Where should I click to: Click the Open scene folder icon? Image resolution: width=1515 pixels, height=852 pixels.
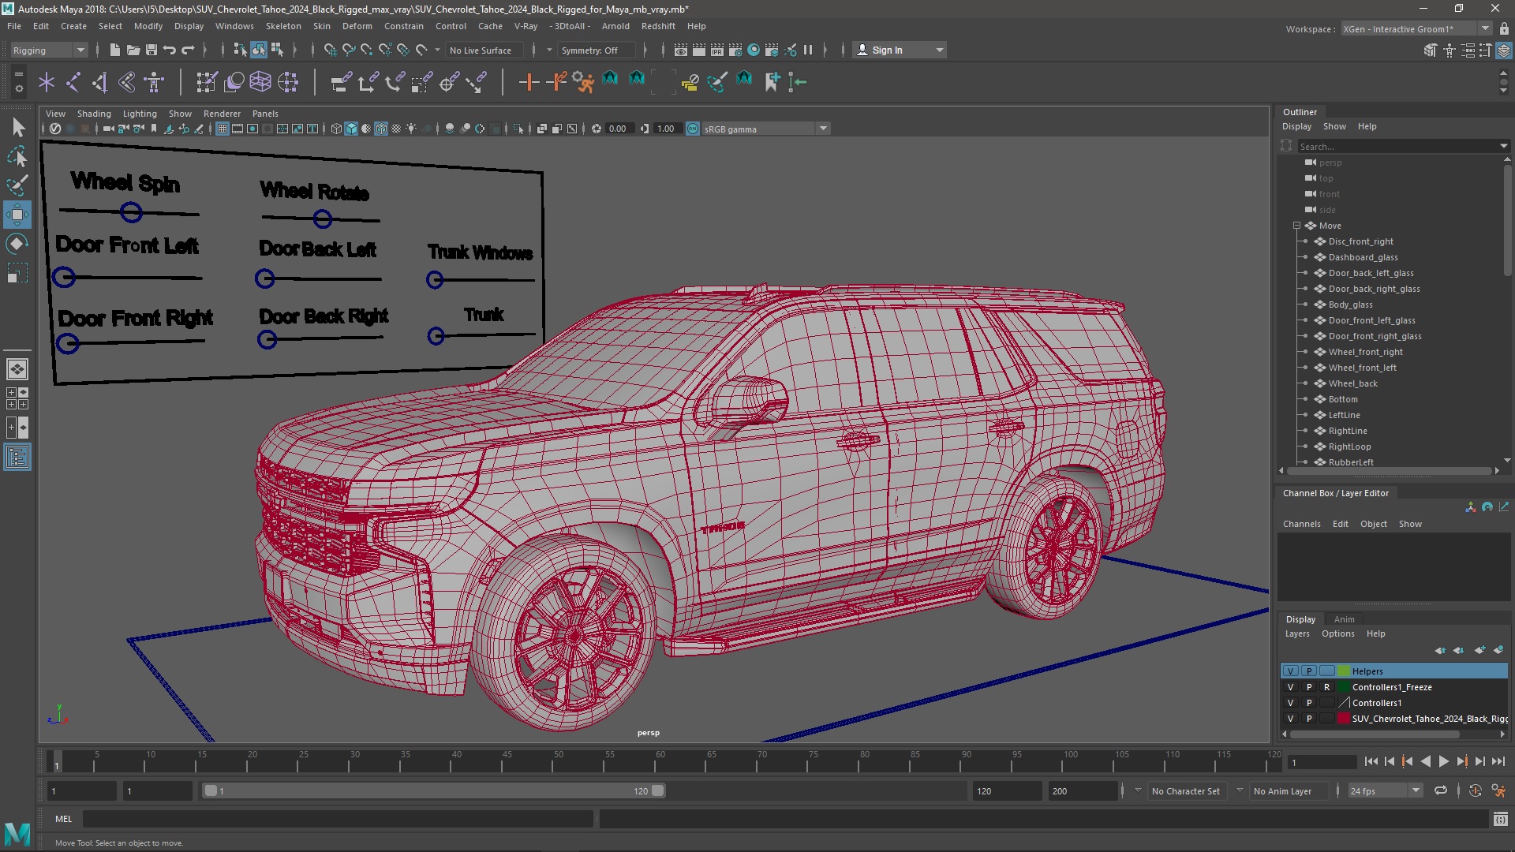(x=133, y=50)
